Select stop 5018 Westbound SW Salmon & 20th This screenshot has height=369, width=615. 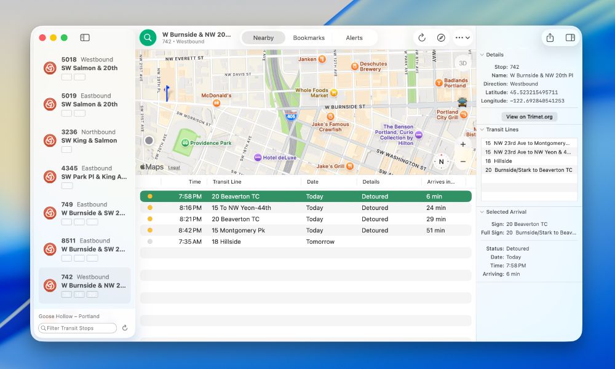point(85,68)
